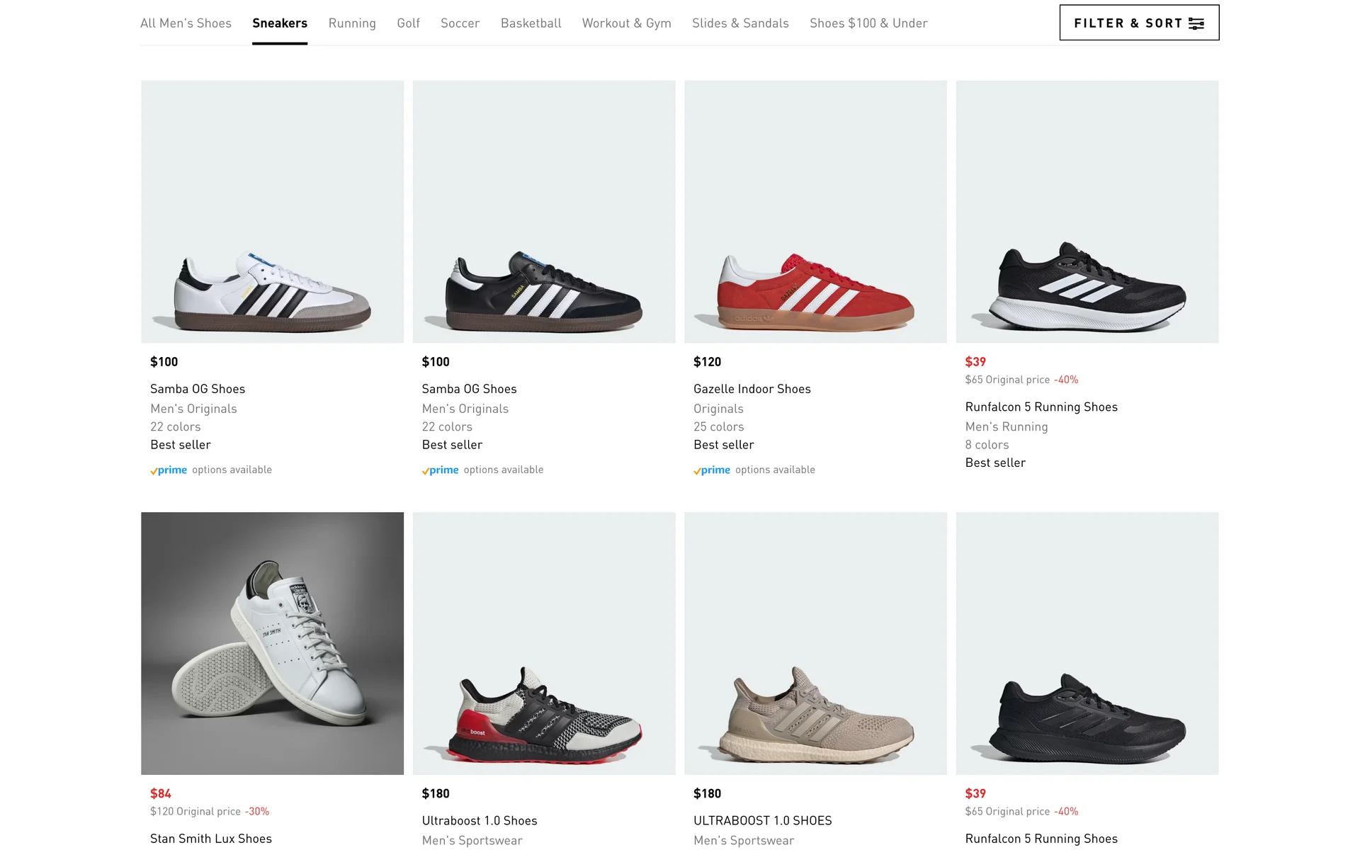Click the Gazelle Indoor Shoes title link
Screen dimensions: 1360x850
pyautogui.click(x=752, y=389)
